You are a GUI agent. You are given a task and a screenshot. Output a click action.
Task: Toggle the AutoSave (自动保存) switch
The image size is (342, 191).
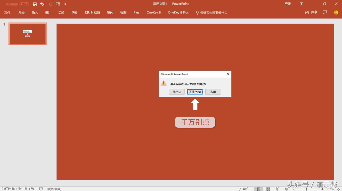point(24,4)
